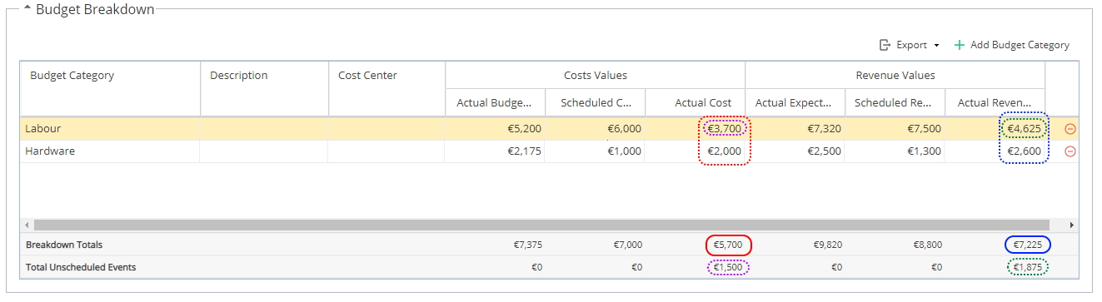
Task: Remove the Hardware row with minus icon
Action: coord(1070,151)
